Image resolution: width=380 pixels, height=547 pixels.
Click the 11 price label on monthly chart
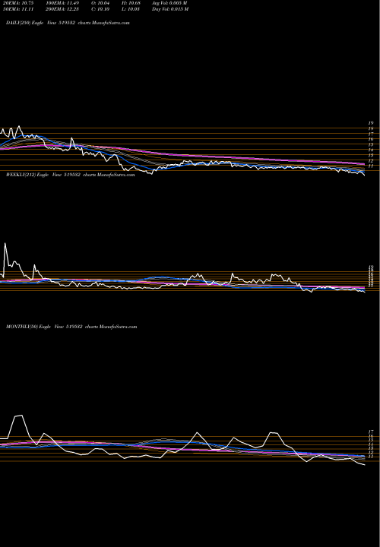click(x=371, y=457)
